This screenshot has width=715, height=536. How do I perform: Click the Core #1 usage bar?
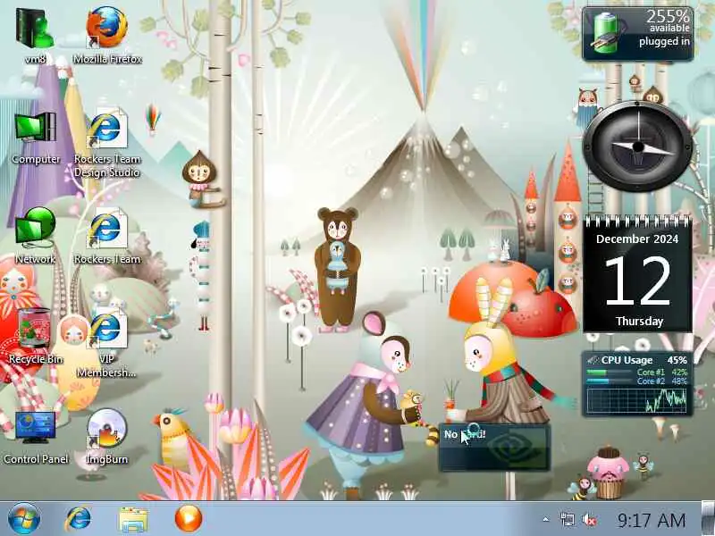pyautogui.click(x=610, y=373)
